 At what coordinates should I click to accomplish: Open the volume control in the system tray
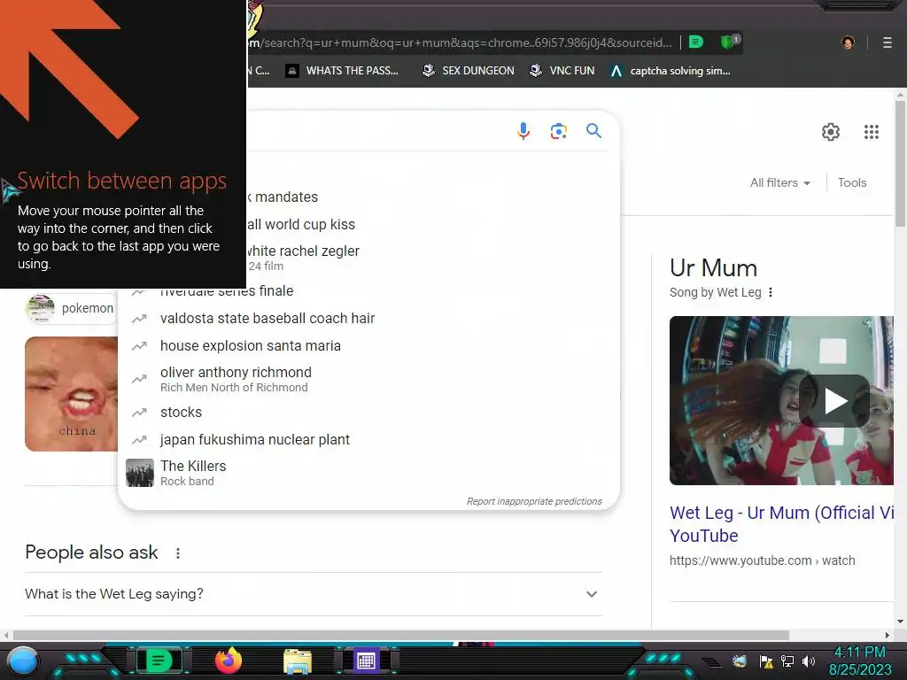pyautogui.click(x=808, y=661)
